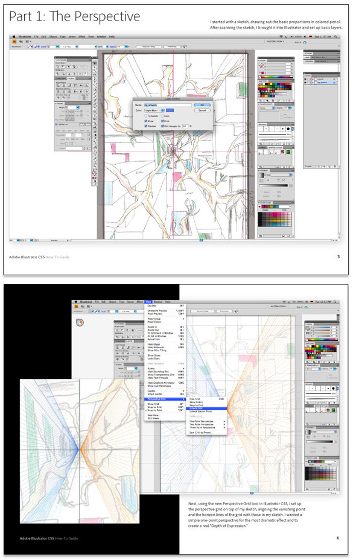Open Opacity dropdown arrow in page 3 Transparency panel
This screenshot has width=353, height=560.
290,108
